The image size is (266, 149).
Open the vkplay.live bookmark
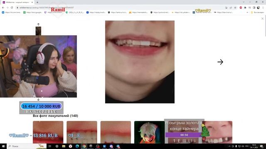(x=96, y=12)
